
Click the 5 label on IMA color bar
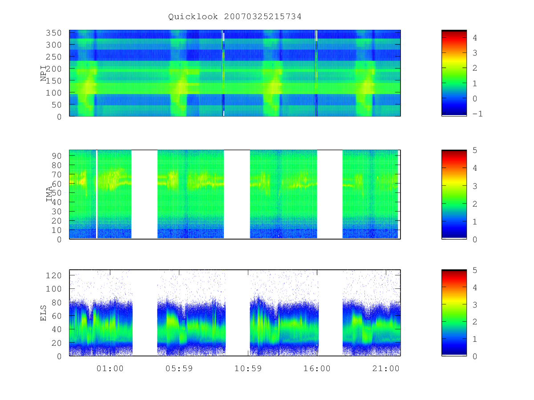point(475,150)
